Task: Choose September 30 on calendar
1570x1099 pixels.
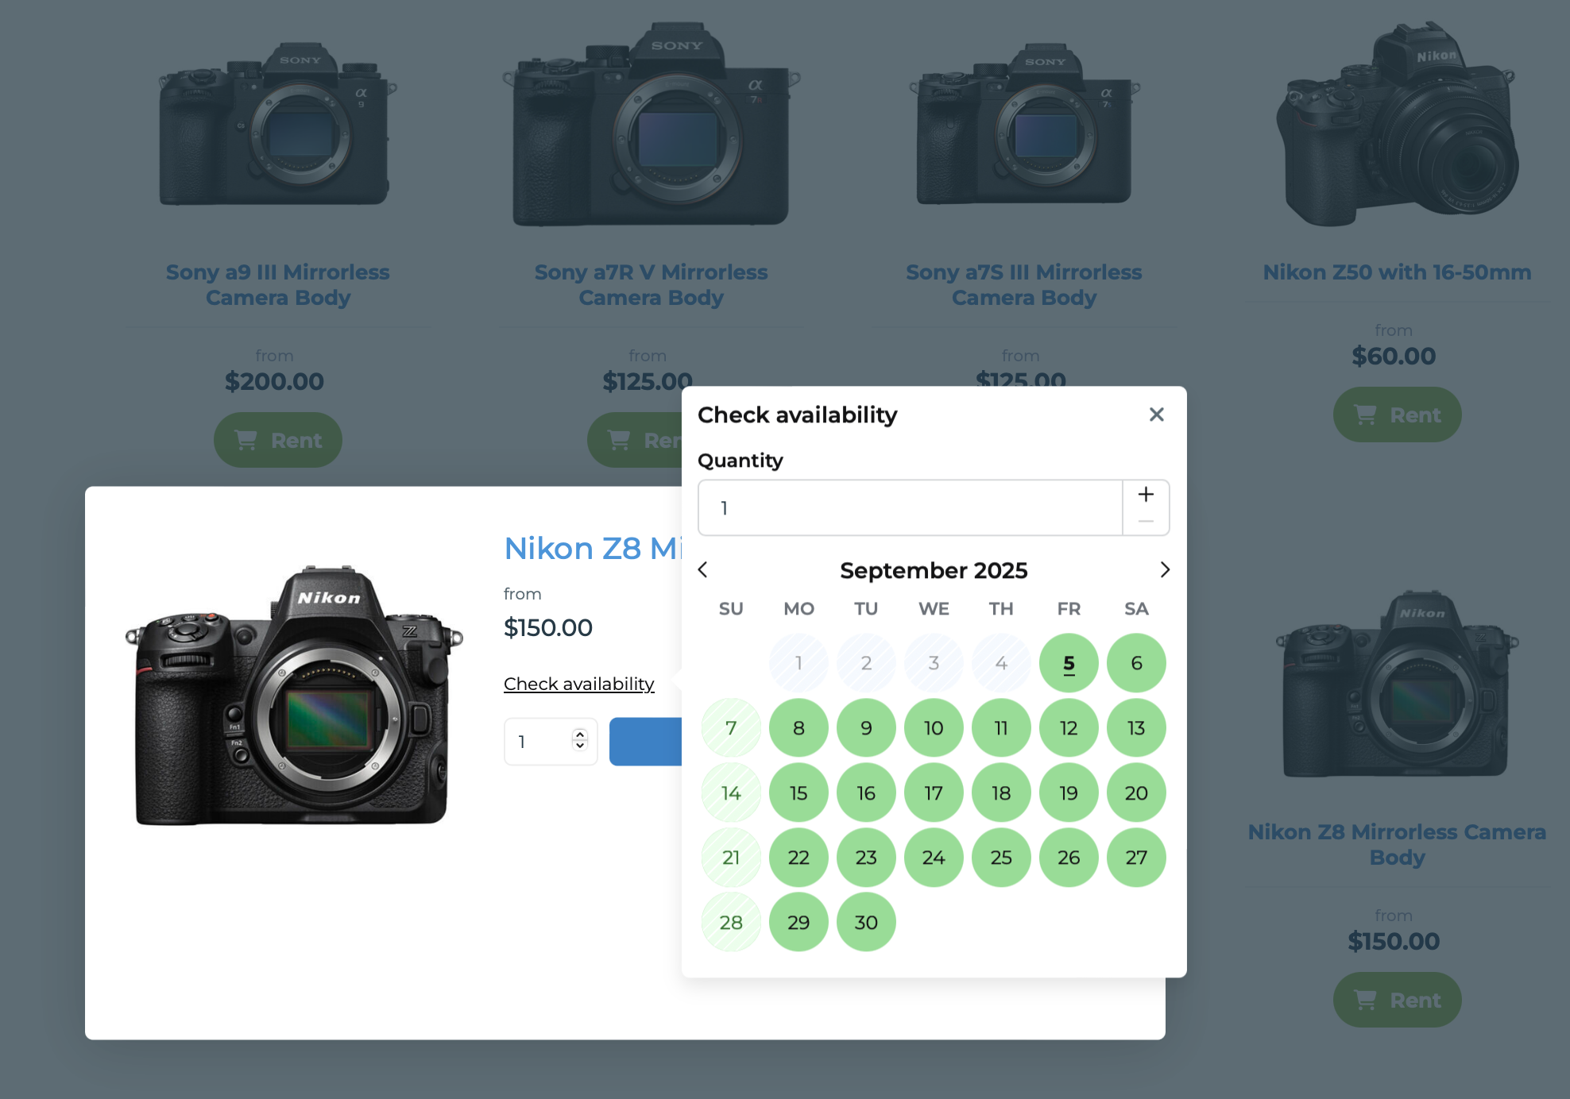Action: pos(866,922)
